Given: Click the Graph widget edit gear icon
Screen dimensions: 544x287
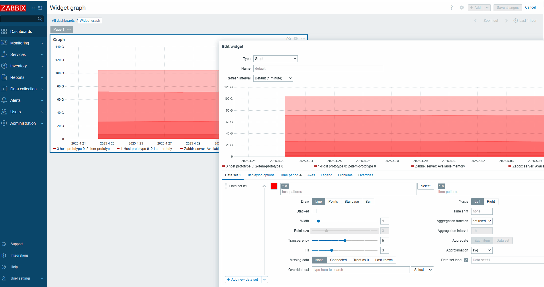Looking at the screenshot, I should [296, 39].
